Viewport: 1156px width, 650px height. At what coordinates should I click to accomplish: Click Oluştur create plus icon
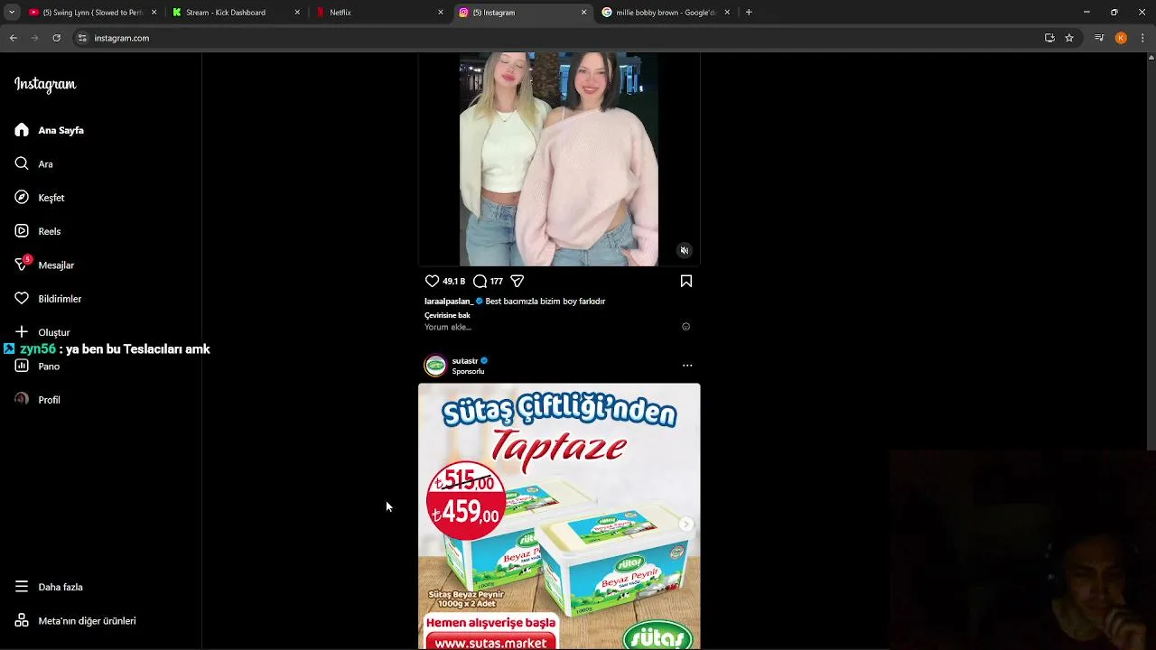tap(22, 332)
